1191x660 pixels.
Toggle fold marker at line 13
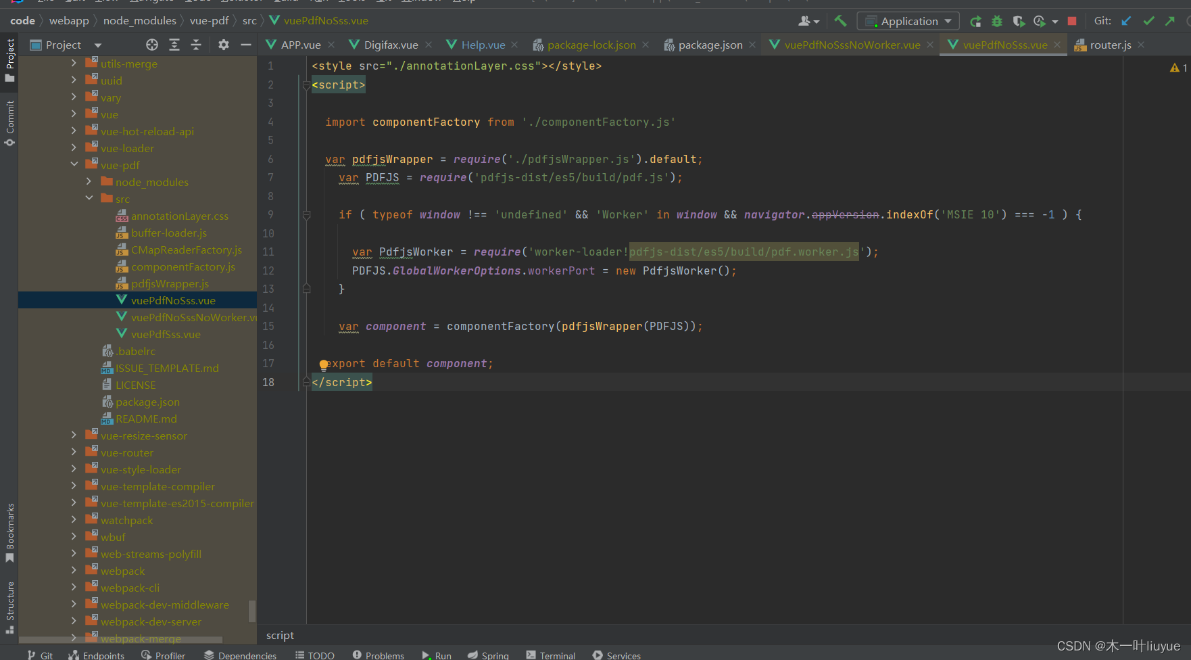pos(306,289)
